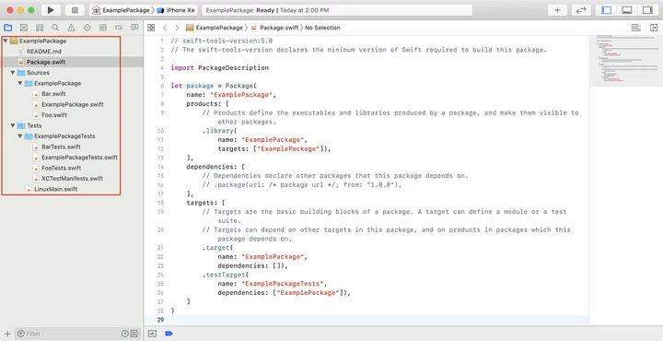Viewport: 663px width, 341px height.
Task: Click the .library( code line
Action: pos(219,131)
